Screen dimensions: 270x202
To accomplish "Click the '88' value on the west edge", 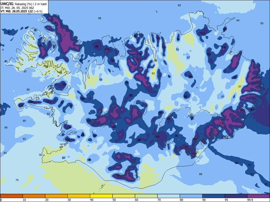I will point(6,128).
